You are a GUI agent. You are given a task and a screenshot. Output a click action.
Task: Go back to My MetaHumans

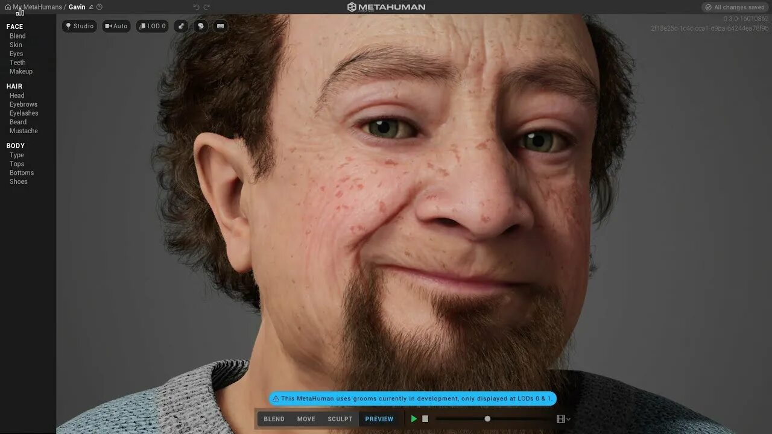(x=37, y=7)
